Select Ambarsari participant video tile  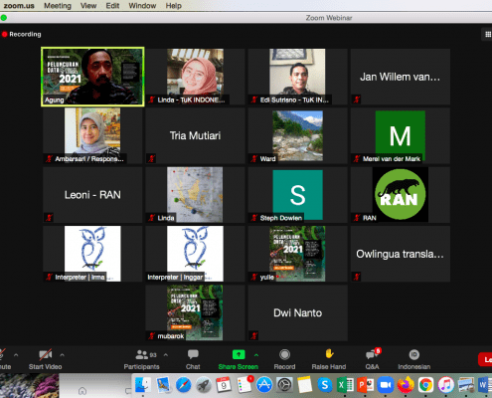(92, 135)
